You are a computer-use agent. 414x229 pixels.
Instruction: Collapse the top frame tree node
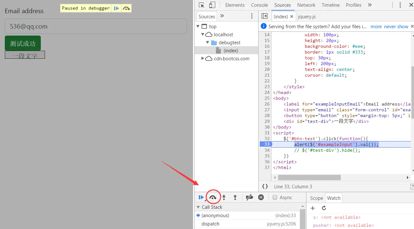(x=198, y=26)
